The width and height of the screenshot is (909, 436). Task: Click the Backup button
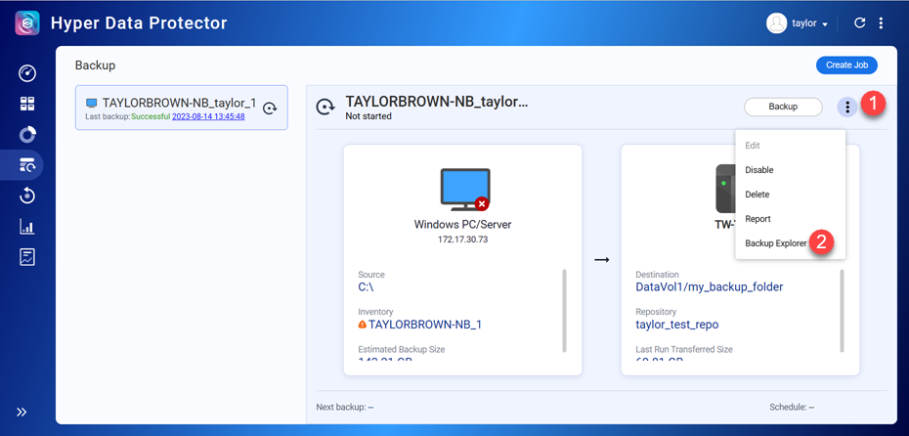(783, 107)
